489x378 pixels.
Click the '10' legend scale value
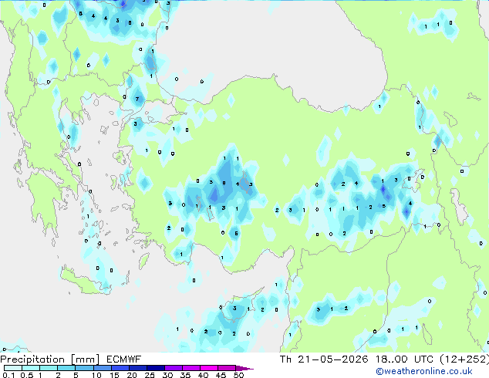pyautogui.click(x=96, y=375)
